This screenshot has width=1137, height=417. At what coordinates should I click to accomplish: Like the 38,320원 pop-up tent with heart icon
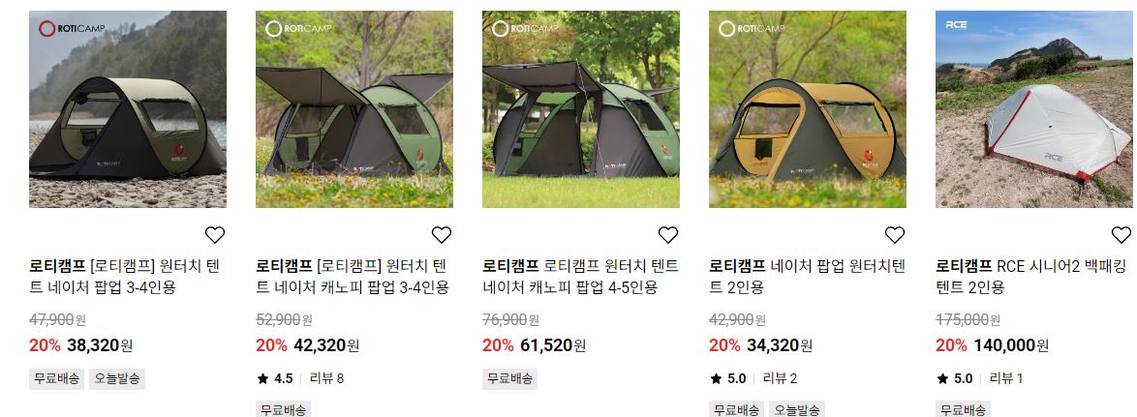point(215,234)
